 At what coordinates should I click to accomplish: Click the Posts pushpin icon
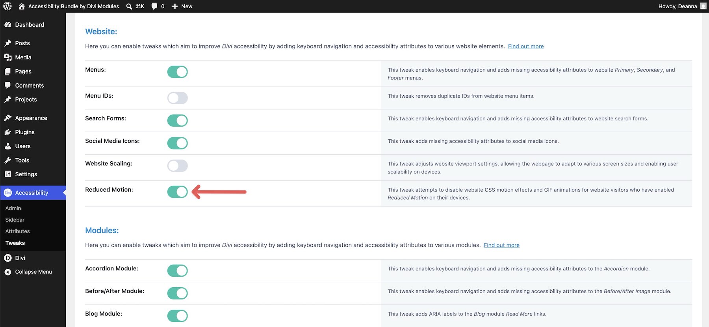[8, 43]
